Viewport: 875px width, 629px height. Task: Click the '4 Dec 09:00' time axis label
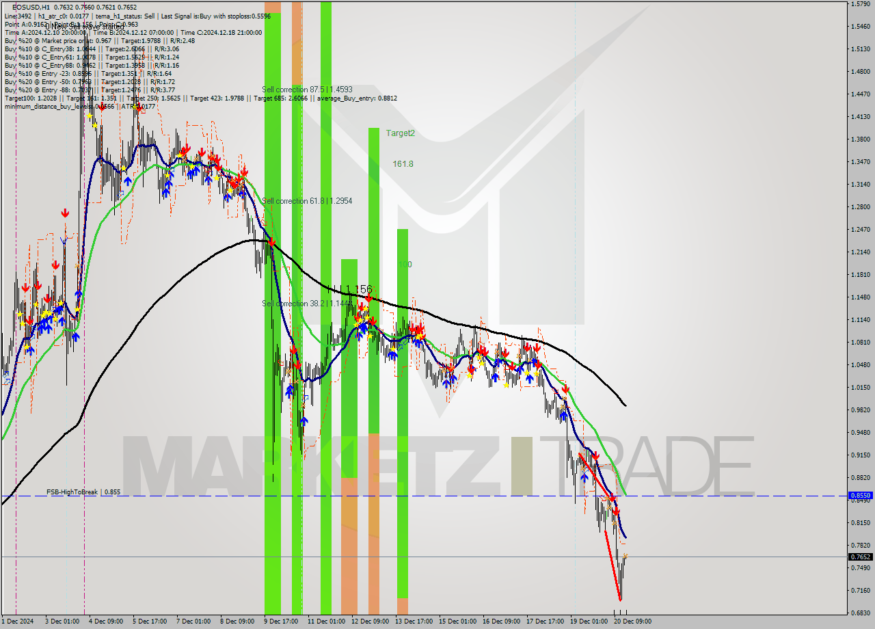point(105,621)
